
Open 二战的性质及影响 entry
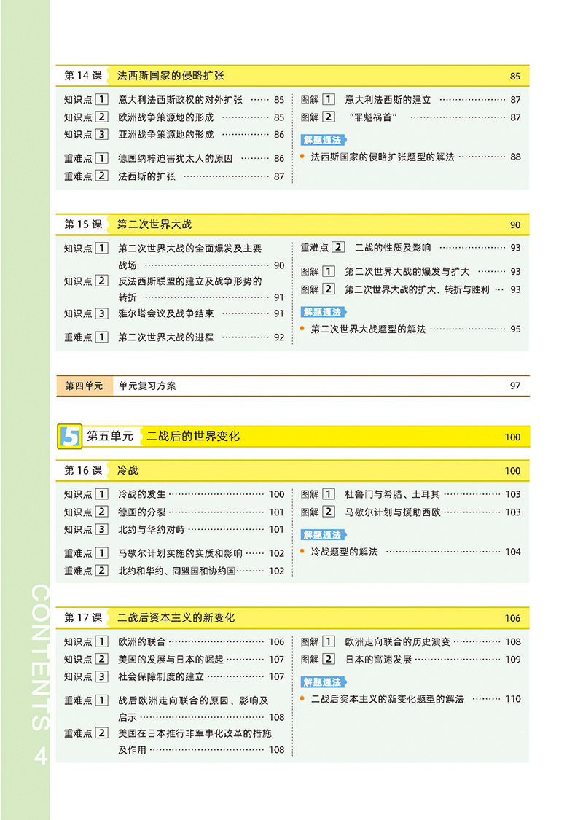[394, 247]
